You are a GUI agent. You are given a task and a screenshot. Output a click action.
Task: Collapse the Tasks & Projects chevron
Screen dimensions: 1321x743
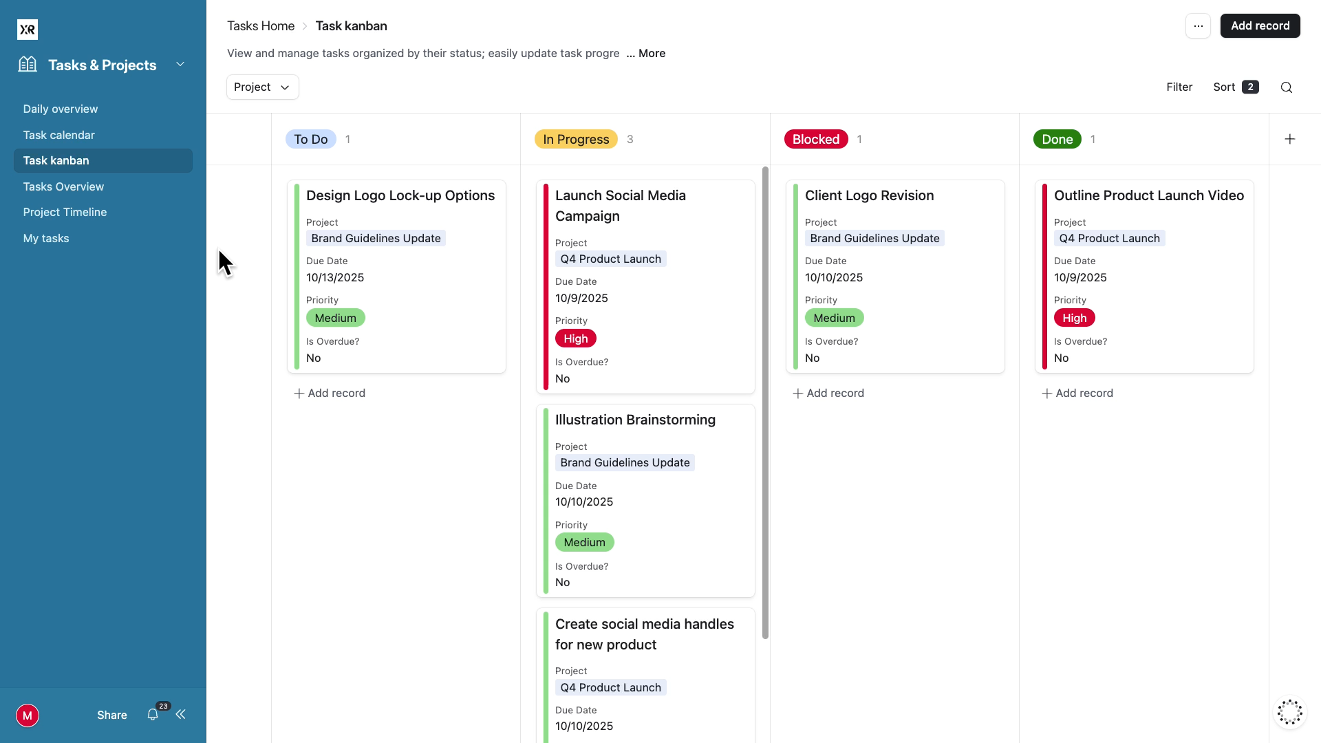[180, 64]
